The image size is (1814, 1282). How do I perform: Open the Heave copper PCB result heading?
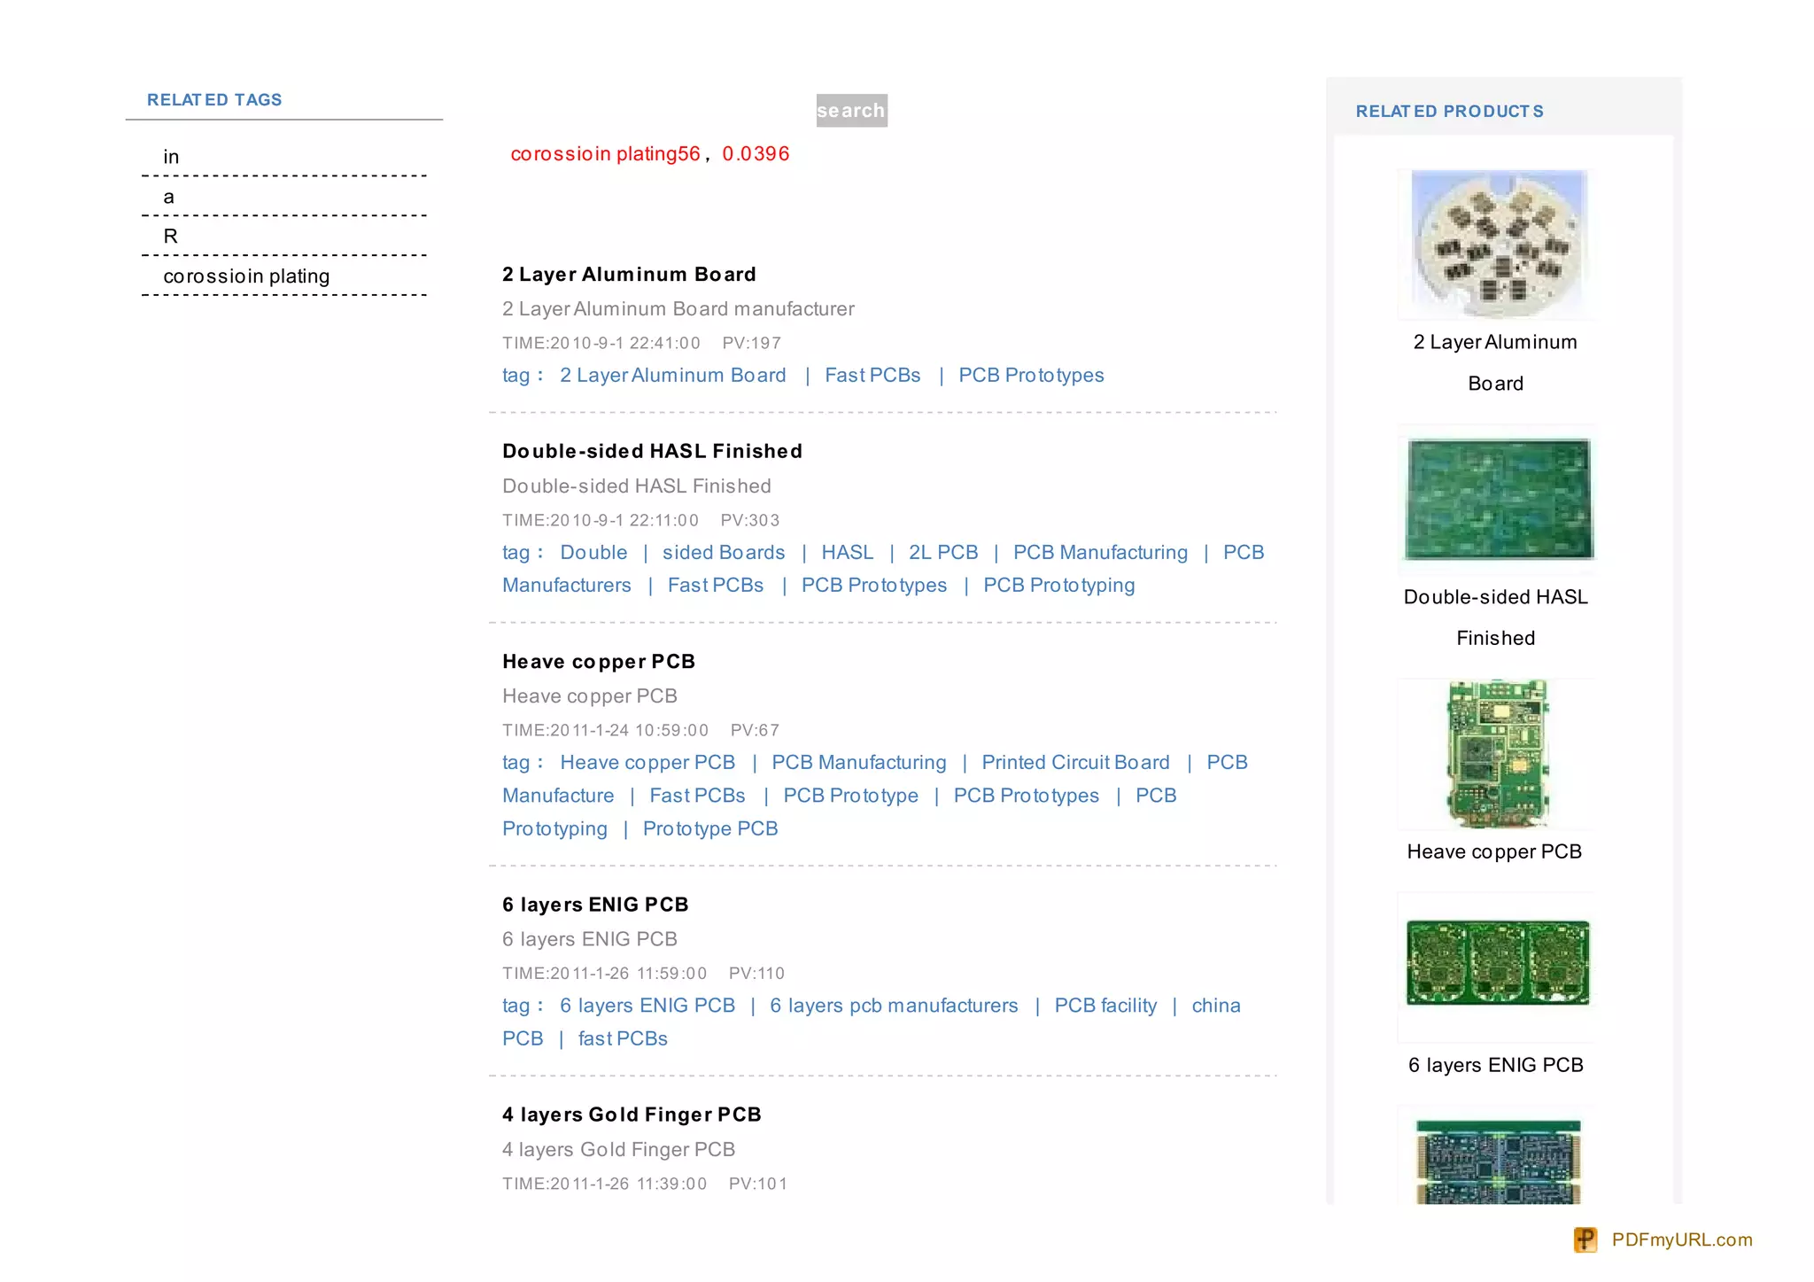(599, 662)
